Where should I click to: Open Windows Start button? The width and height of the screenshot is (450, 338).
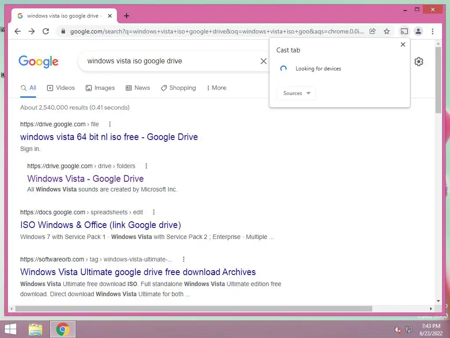[x=11, y=329]
